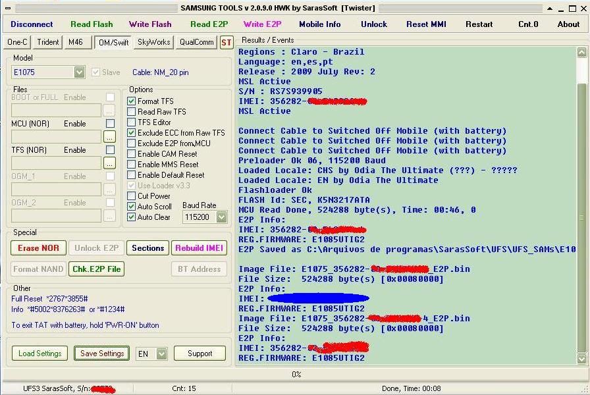The image size is (590, 395).
Task: Check Enable MMS Reset
Action: pos(131,165)
